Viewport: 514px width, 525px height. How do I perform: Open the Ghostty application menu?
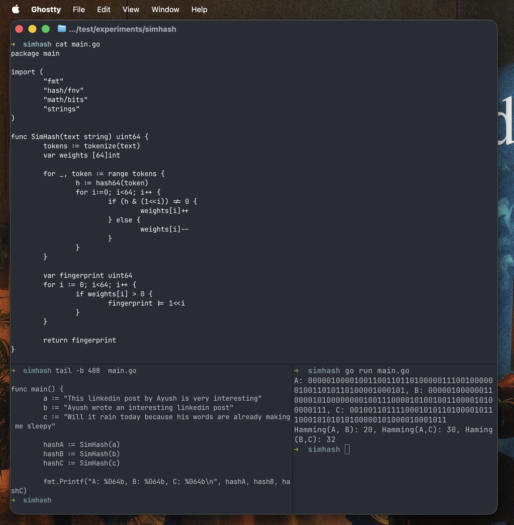click(46, 9)
